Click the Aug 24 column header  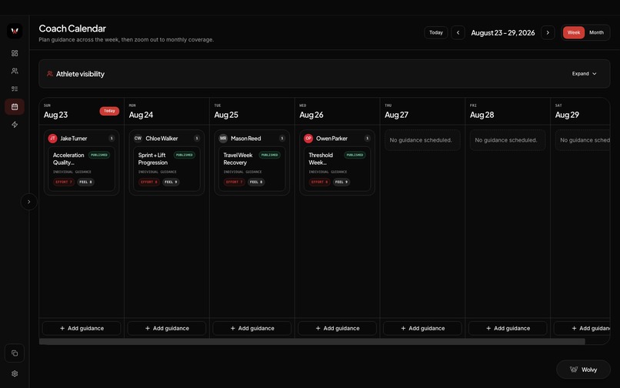click(x=167, y=112)
